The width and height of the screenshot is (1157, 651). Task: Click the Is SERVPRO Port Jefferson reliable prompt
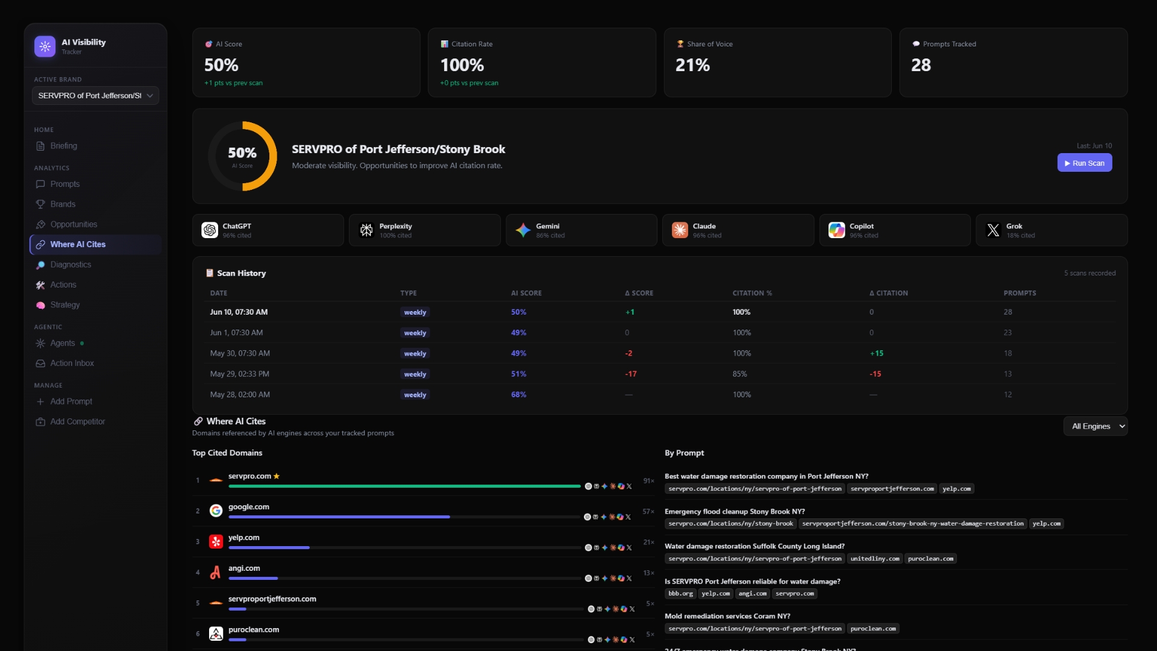coord(752,582)
